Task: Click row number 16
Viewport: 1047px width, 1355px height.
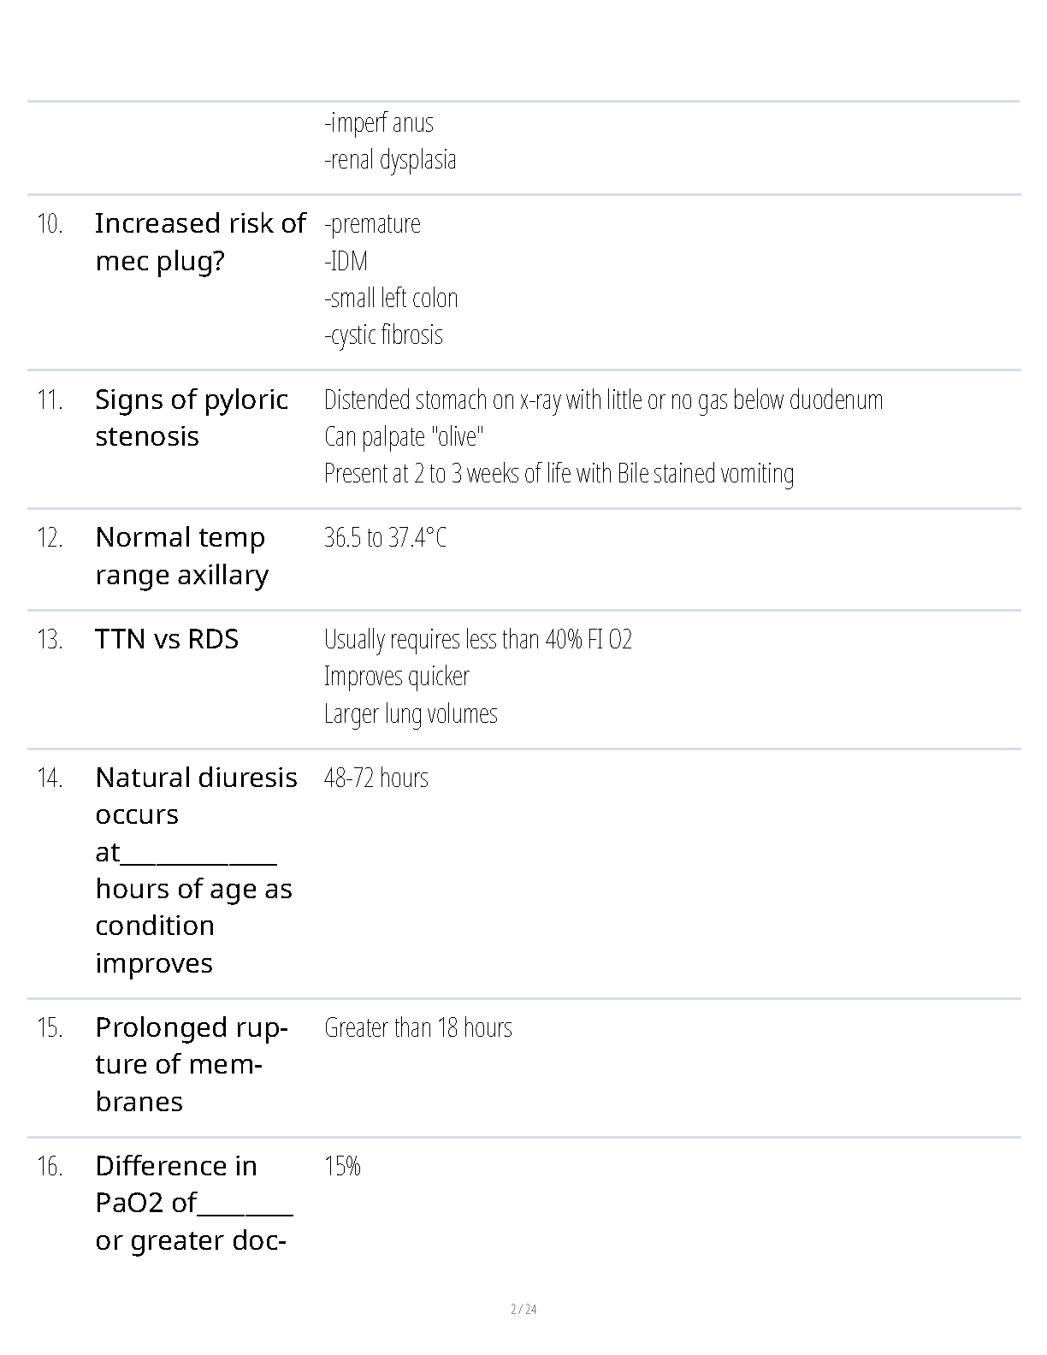Action: click(50, 1167)
